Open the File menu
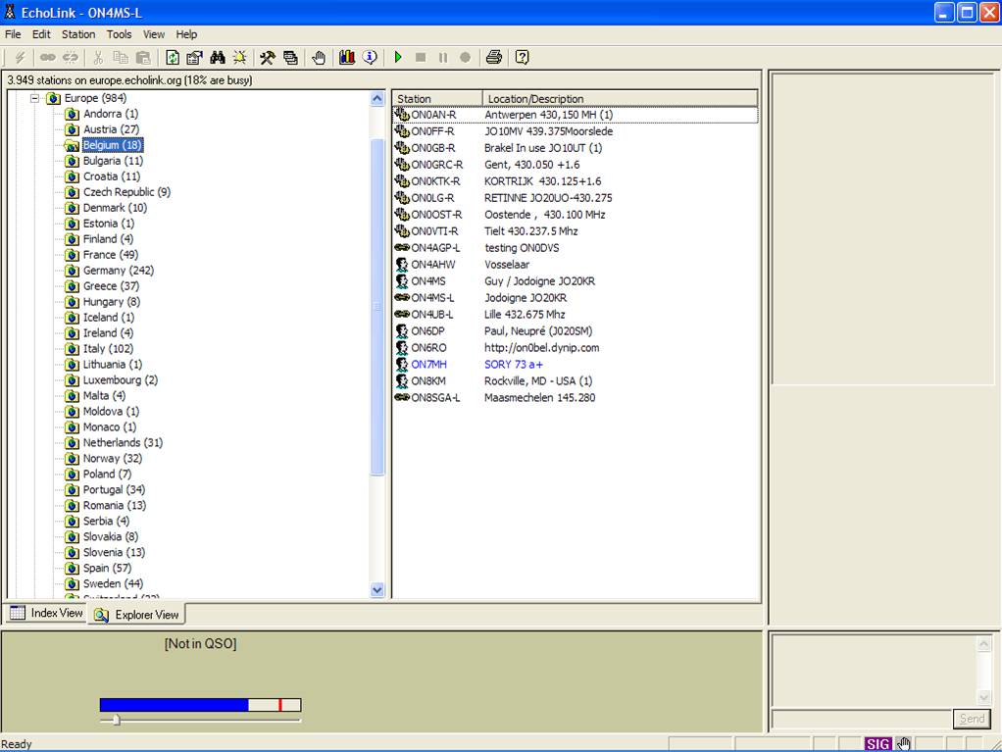This screenshot has width=1002, height=752. click(13, 34)
